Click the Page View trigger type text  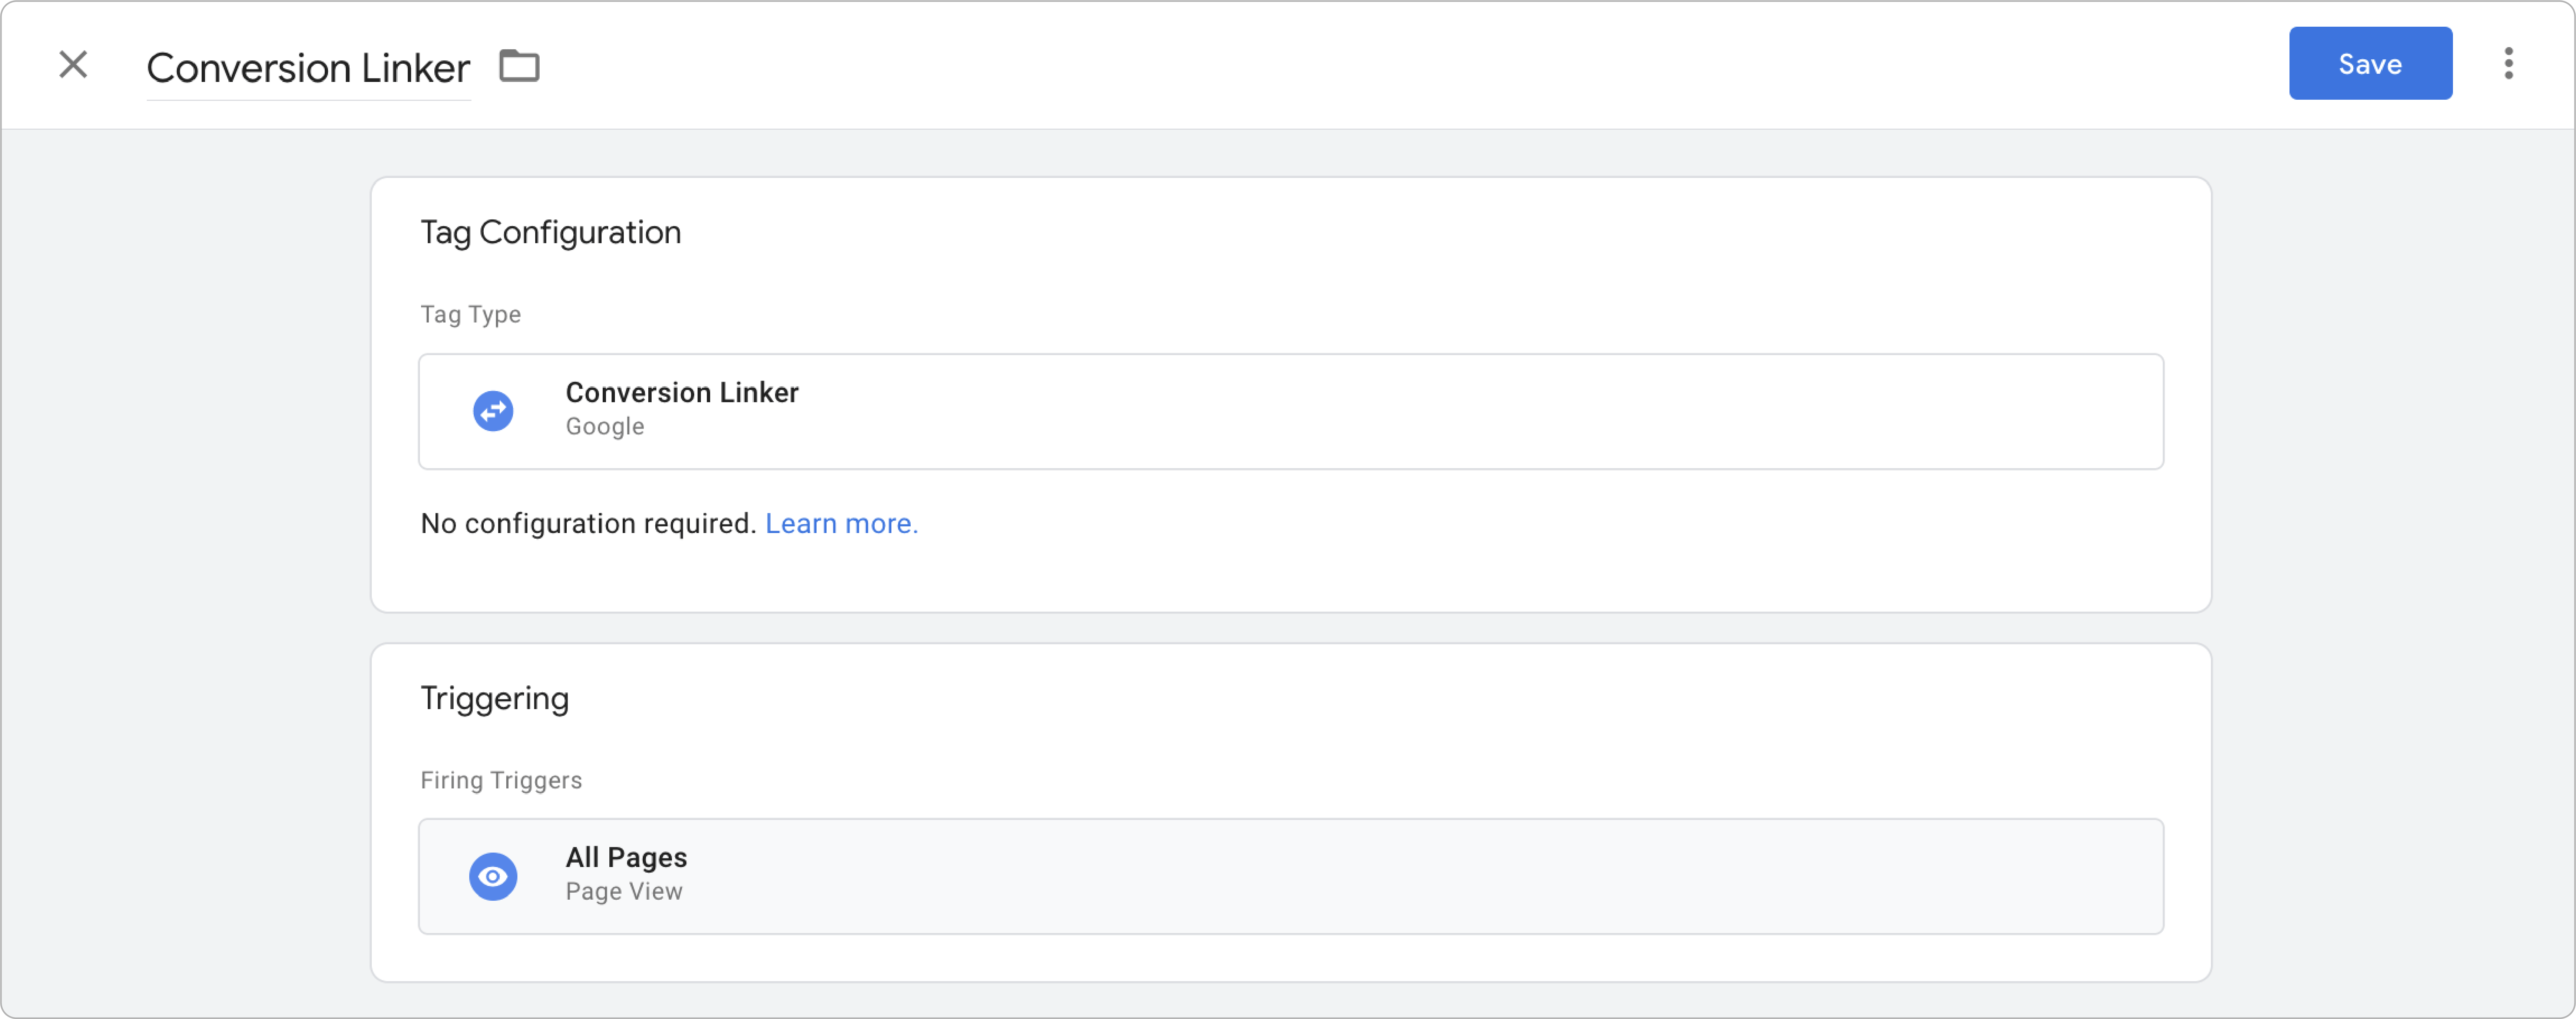point(624,892)
